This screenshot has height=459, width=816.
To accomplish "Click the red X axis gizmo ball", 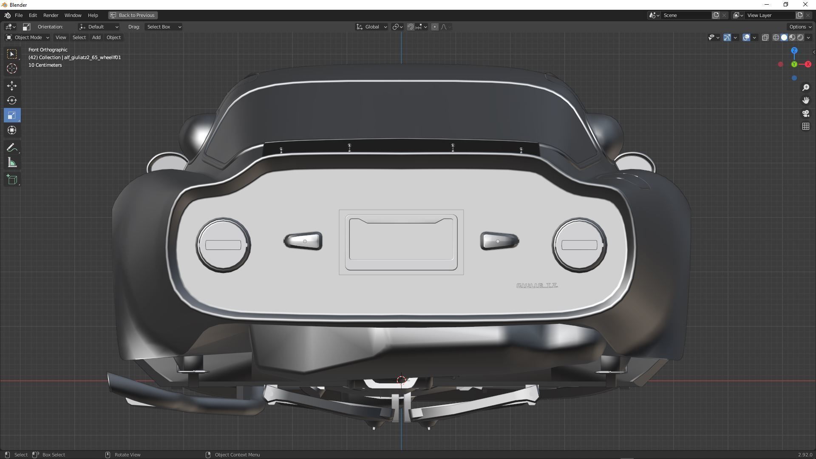I will coord(807,64).
